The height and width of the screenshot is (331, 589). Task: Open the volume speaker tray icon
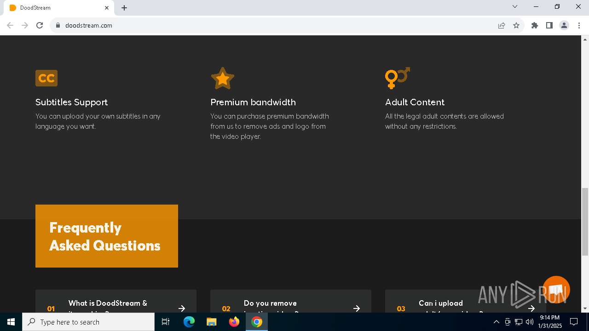point(530,322)
